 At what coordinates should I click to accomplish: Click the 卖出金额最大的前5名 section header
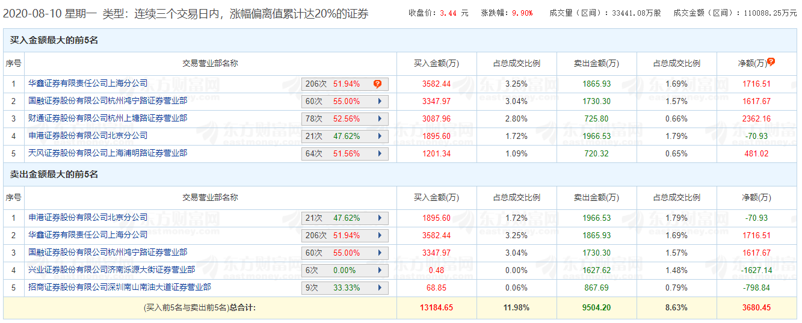point(54,174)
